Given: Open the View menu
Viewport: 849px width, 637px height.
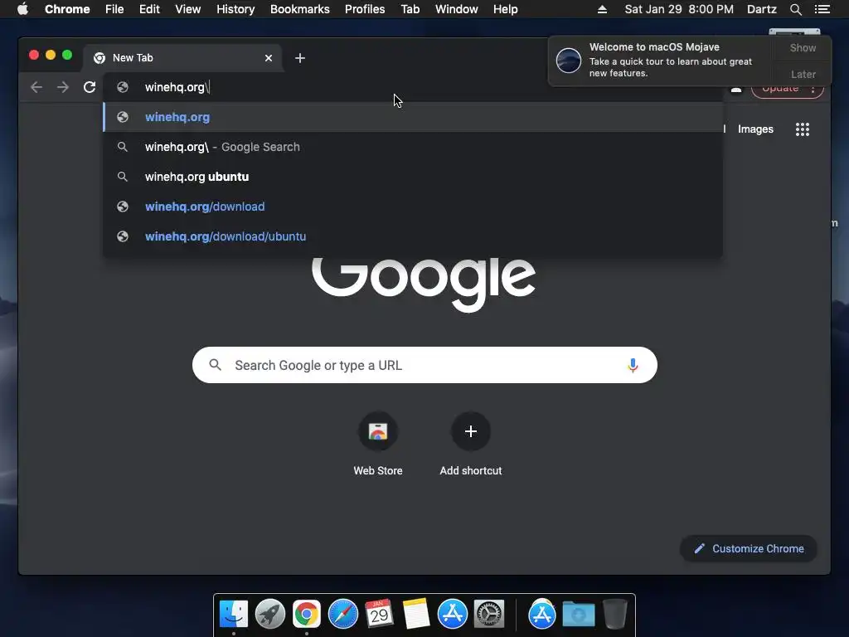Looking at the screenshot, I should 188,9.
